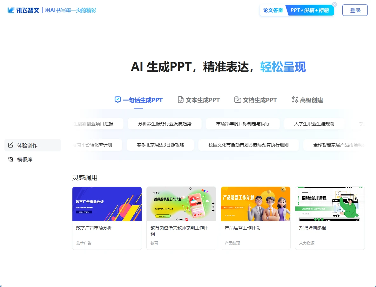Image resolution: width=376 pixels, height=287 pixels.
Task: Switch to the 文本生成PPT tab
Action: point(203,100)
